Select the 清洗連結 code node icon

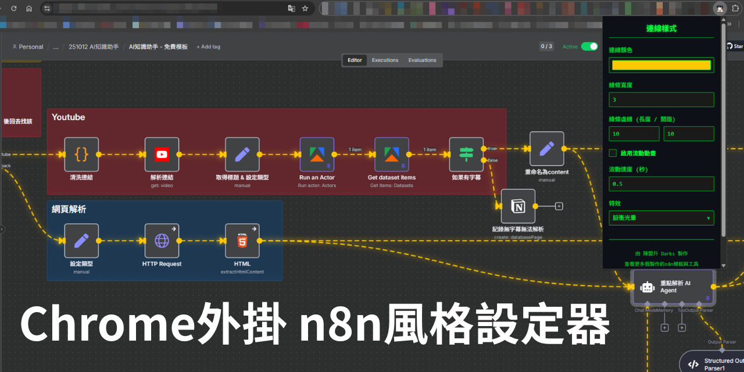[x=81, y=154]
